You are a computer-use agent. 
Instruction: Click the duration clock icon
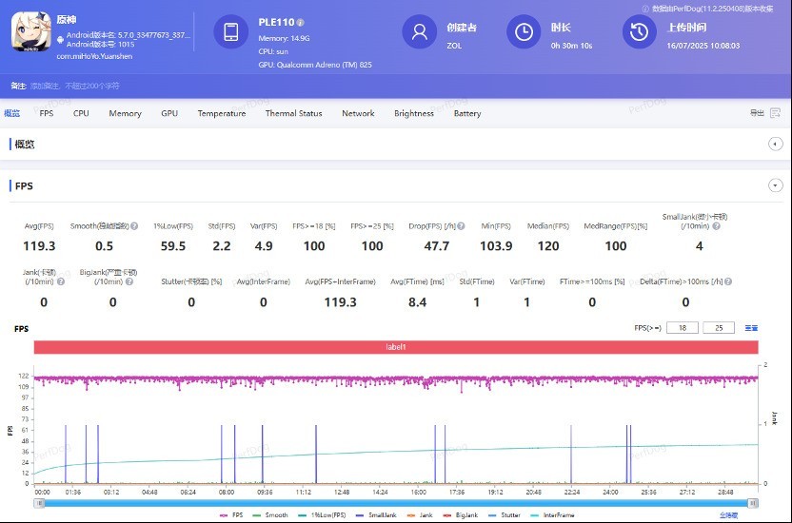pos(524,31)
